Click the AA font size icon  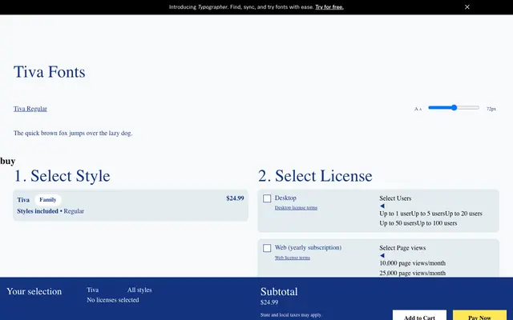[418, 109]
